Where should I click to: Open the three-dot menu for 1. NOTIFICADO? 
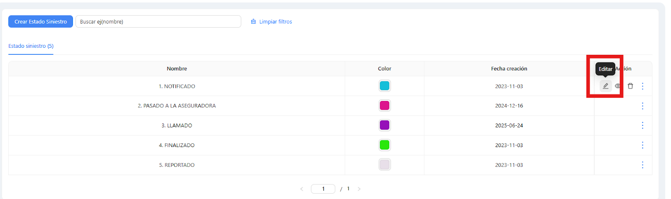point(642,86)
